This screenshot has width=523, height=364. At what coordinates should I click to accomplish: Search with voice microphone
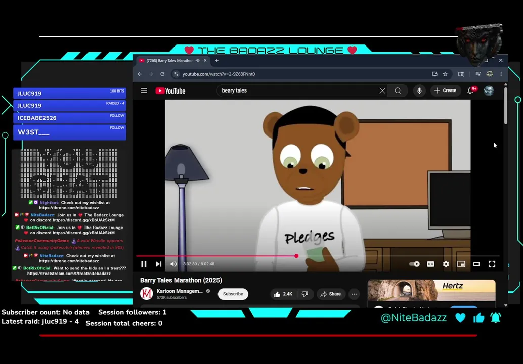point(419,90)
